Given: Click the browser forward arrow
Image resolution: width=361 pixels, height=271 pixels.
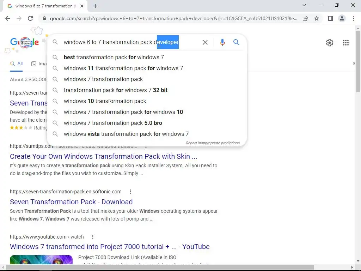Looking at the screenshot, I should click(19, 18).
